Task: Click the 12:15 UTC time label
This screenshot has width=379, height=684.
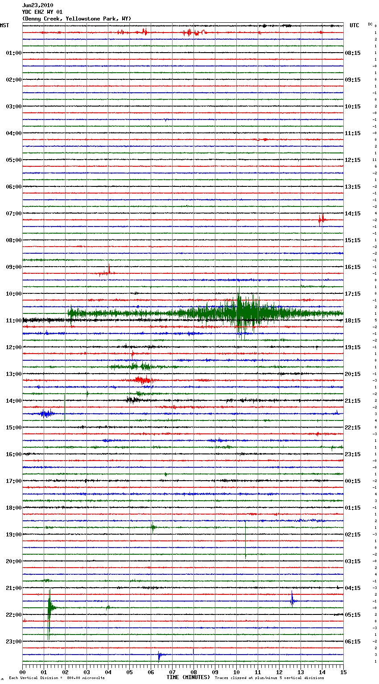Action: [353, 160]
